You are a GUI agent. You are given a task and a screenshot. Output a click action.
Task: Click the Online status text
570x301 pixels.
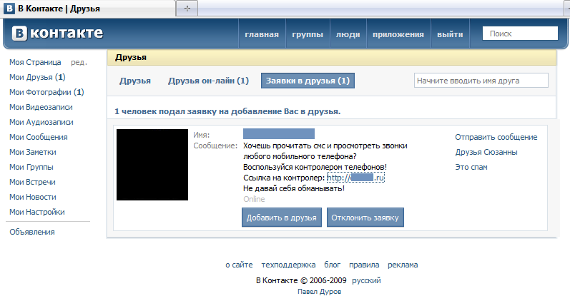tap(254, 199)
